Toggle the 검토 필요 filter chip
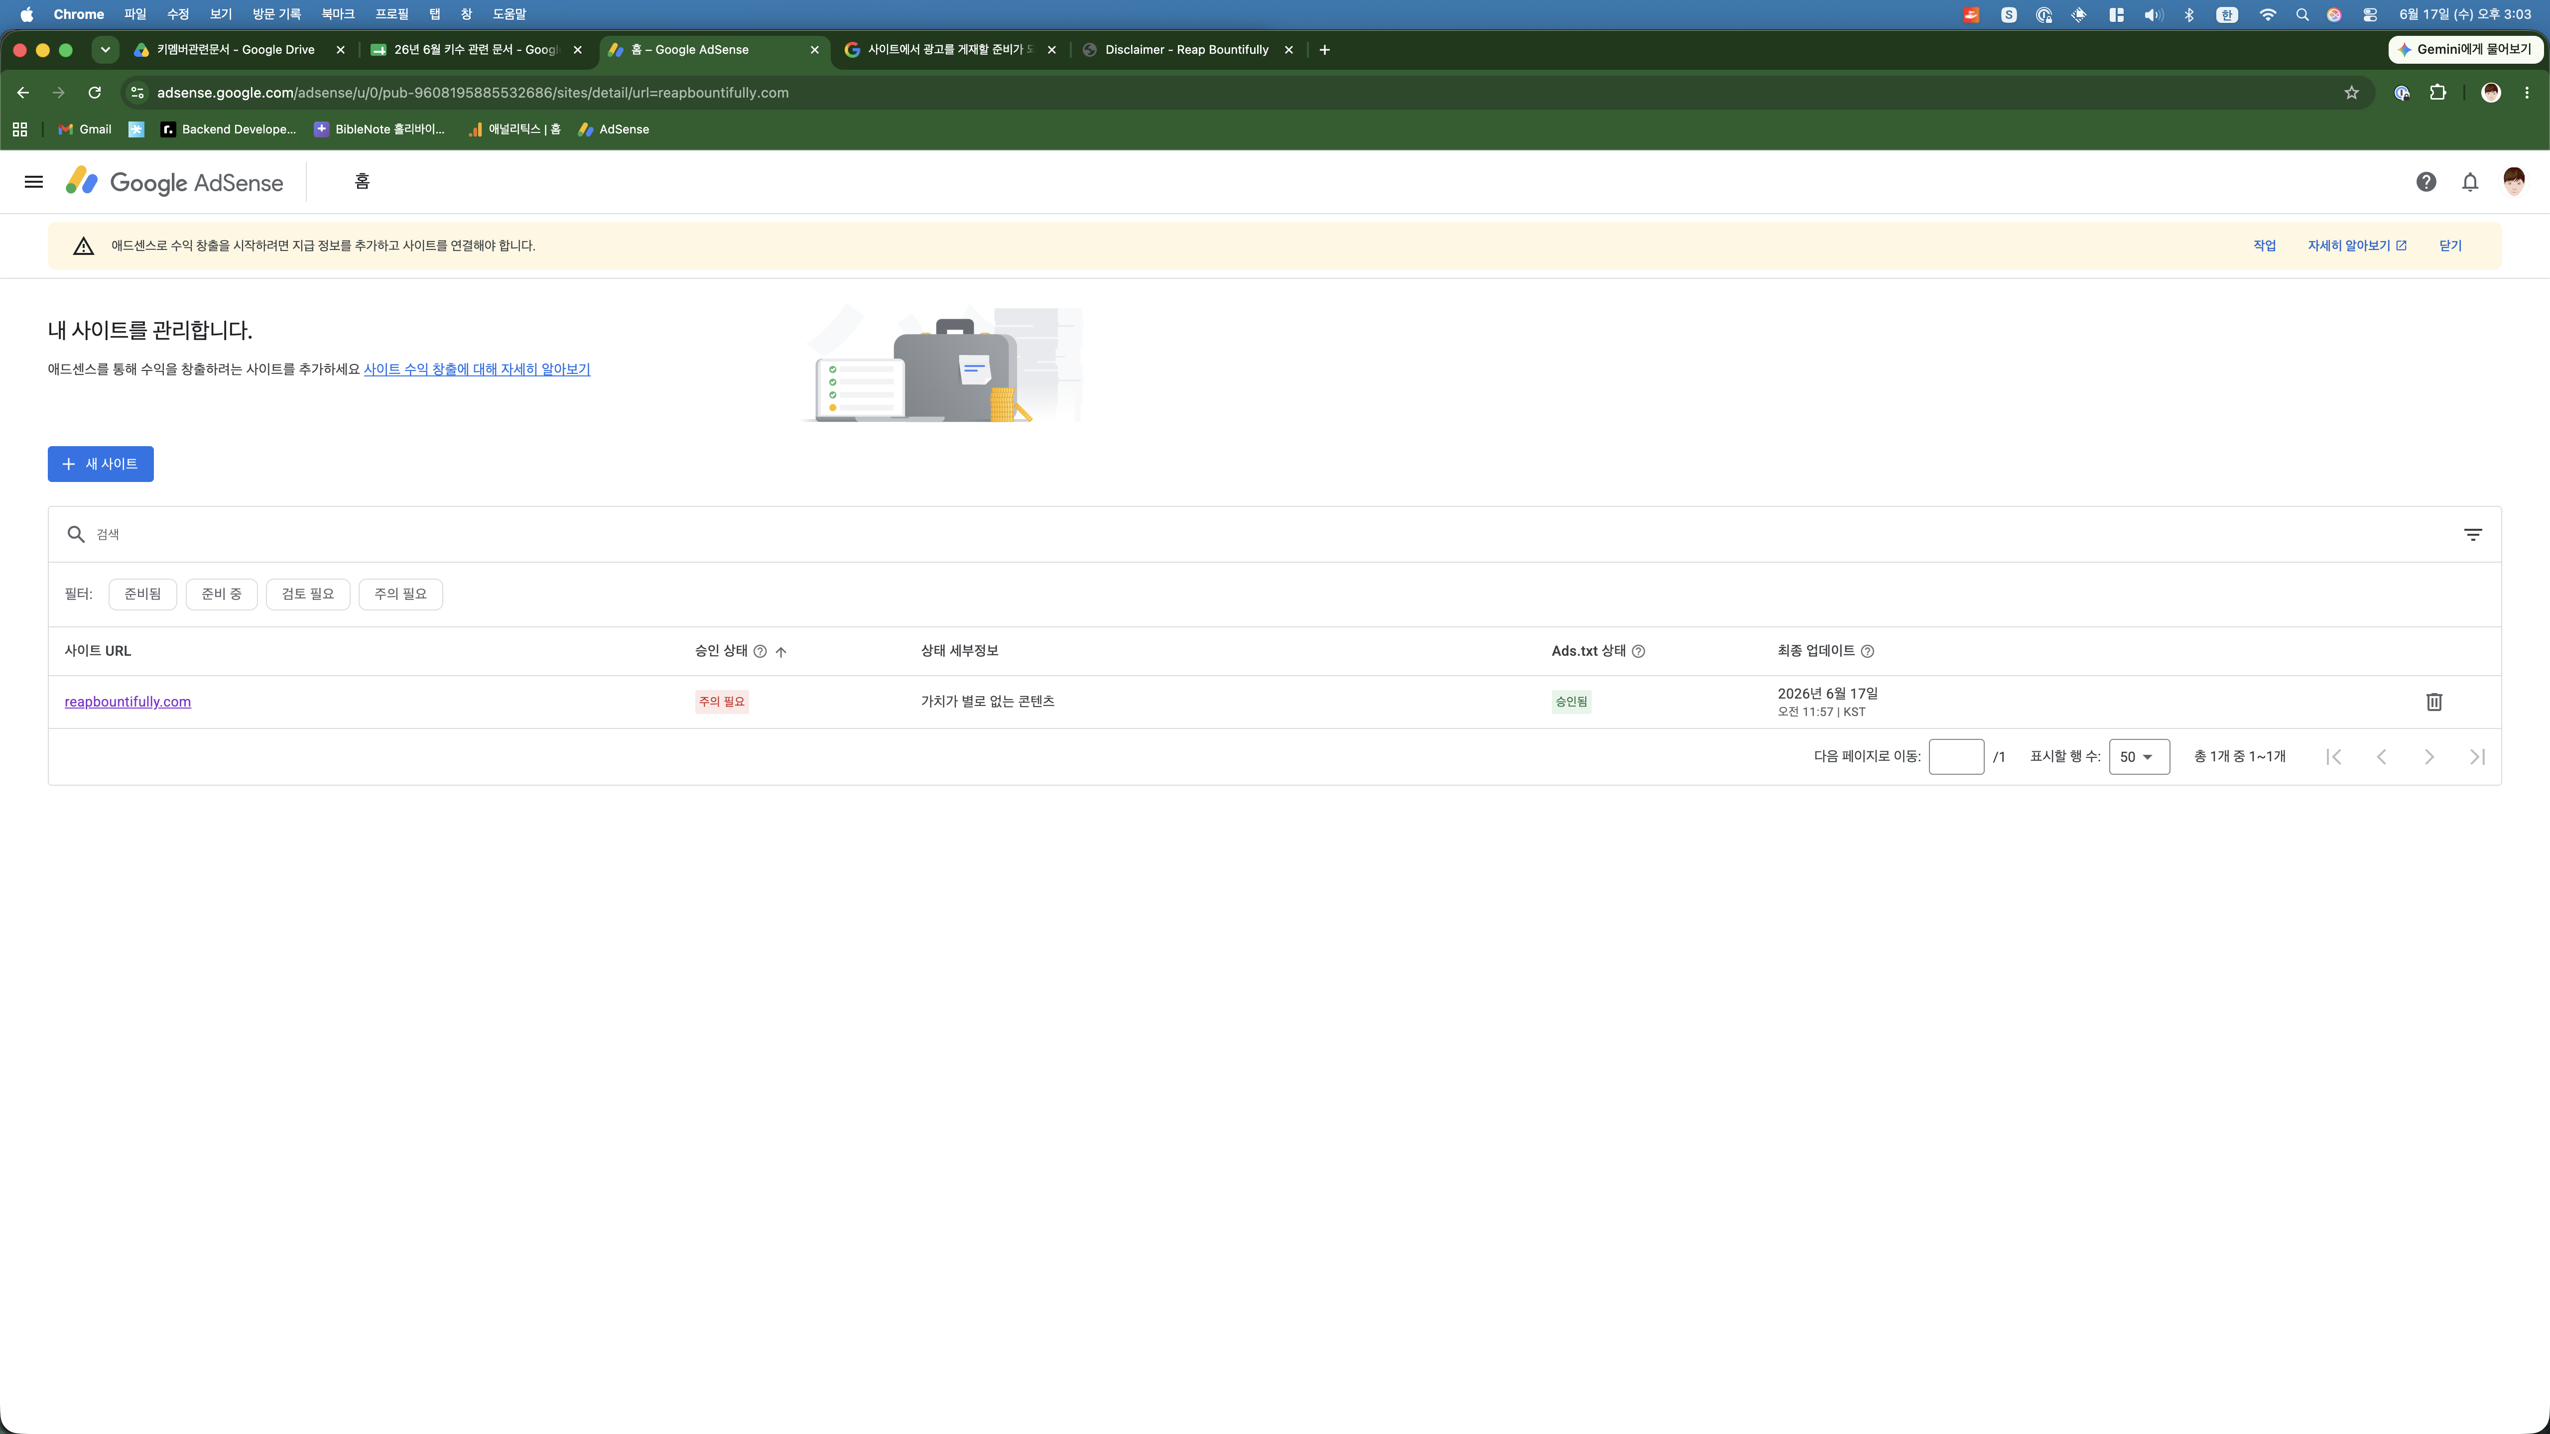This screenshot has width=2550, height=1434. (308, 594)
